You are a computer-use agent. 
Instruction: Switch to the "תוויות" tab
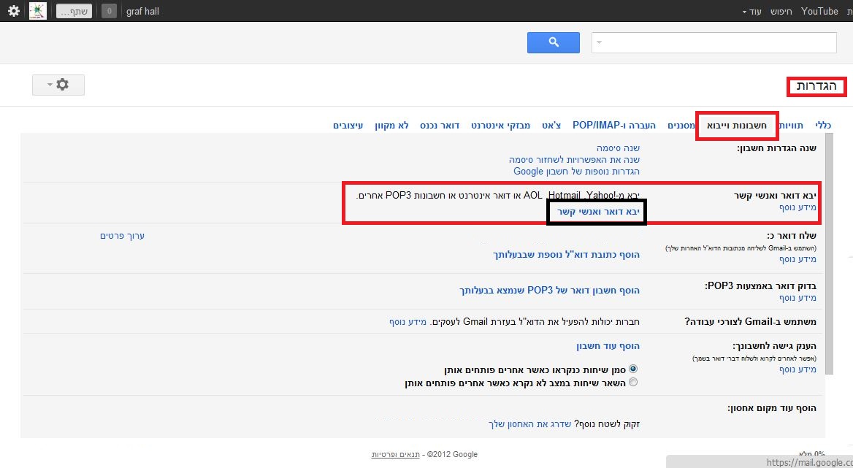pyautogui.click(x=790, y=126)
